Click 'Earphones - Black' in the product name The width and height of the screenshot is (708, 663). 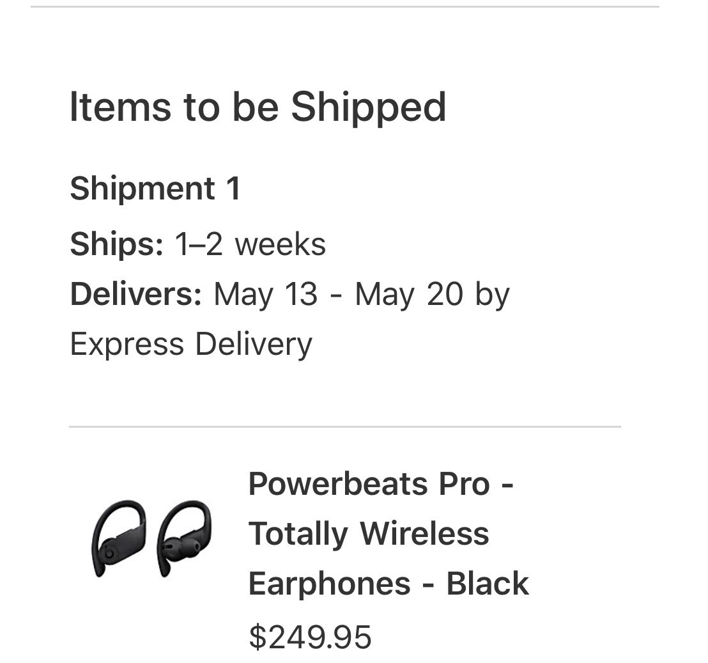[388, 583]
